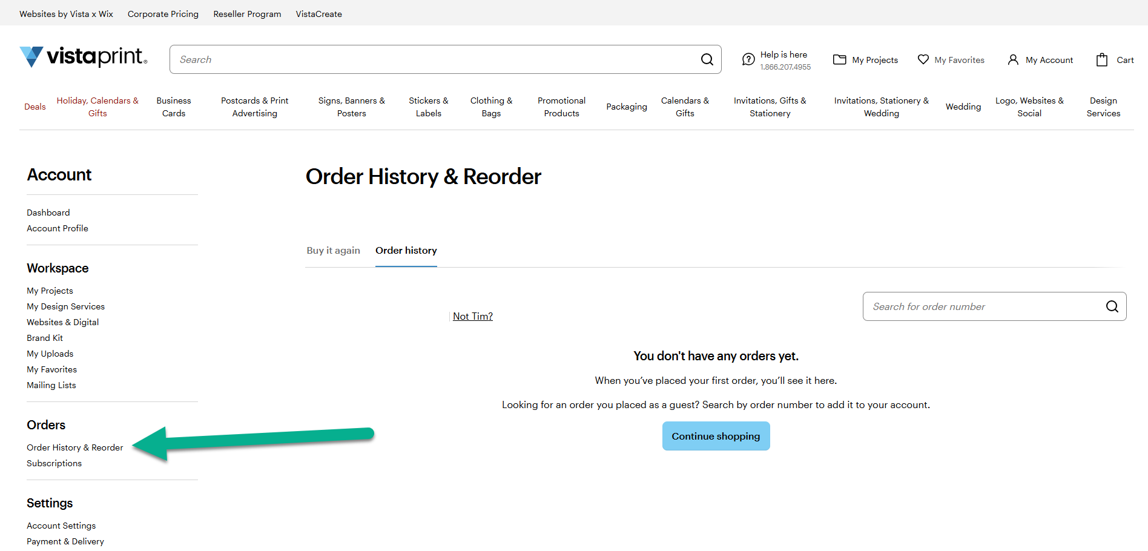Open My Uploads in sidebar

coord(50,354)
